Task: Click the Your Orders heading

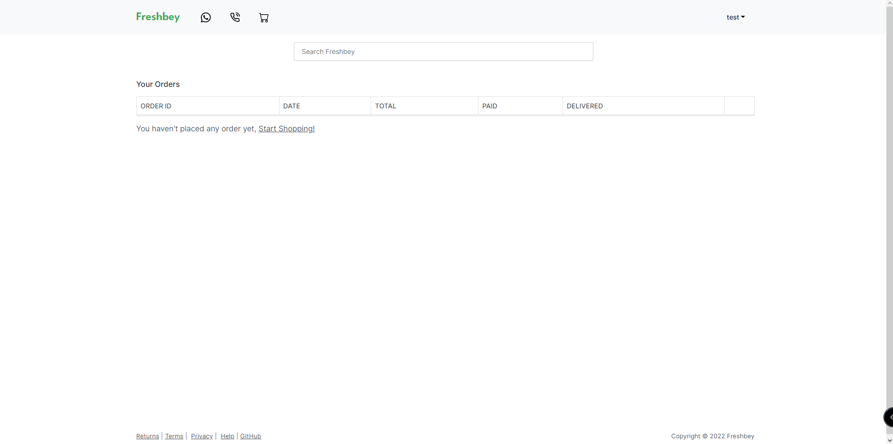Action: coord(158,84)
